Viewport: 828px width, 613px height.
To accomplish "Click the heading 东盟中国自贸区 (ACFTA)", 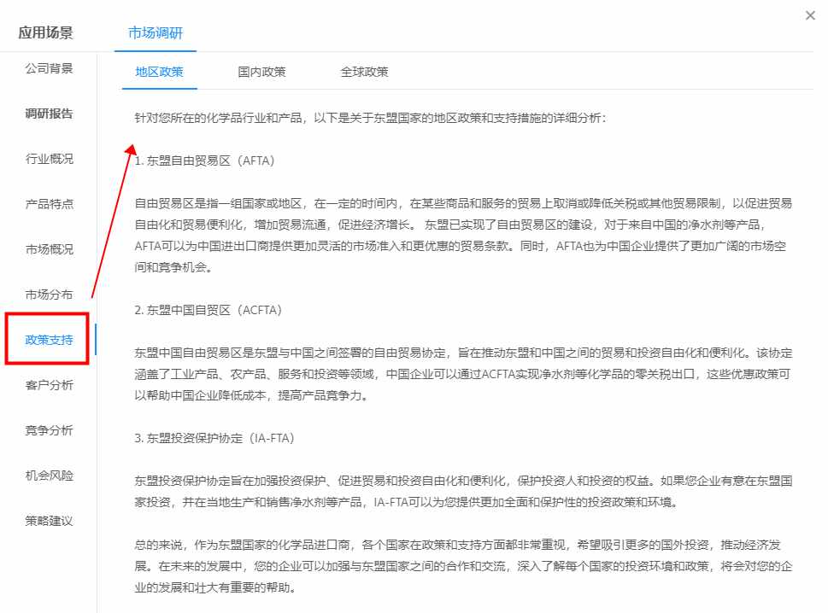I will [208, 310].
